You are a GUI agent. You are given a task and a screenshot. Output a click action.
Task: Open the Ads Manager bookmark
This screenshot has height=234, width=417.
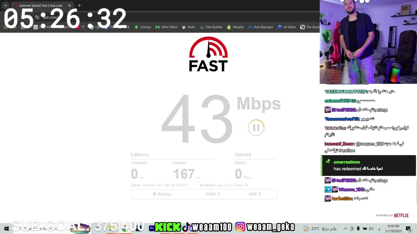(261, 27)
